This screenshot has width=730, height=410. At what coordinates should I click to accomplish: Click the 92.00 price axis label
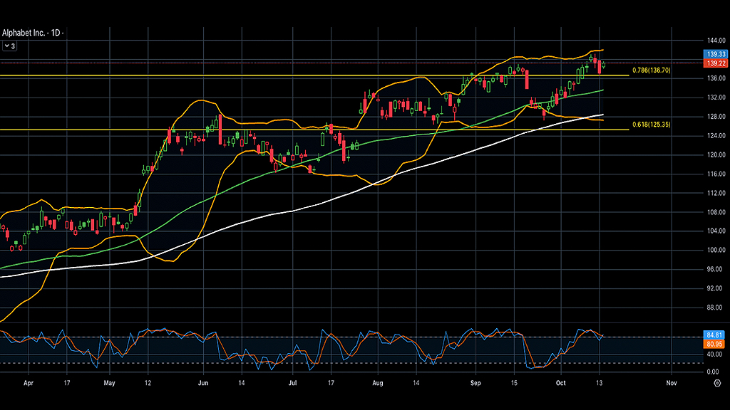click(716, 288)
